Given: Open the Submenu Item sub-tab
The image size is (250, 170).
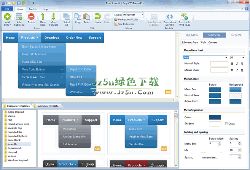Looking at the screenshot, I should coord(189,43).
